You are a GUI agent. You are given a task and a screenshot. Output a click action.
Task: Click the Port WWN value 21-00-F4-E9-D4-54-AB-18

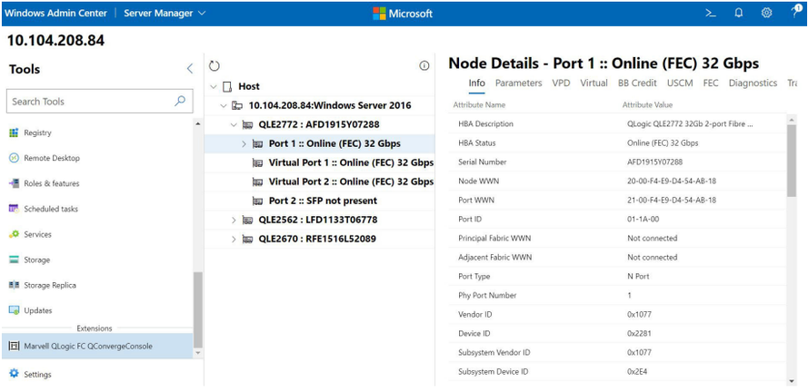[672, 201]
